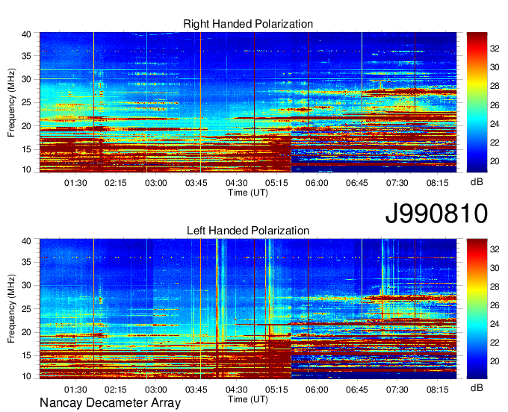Click the "Right Handed Polarization" plot title
Screen dimensions: 508x412
(x=248, y=24)
